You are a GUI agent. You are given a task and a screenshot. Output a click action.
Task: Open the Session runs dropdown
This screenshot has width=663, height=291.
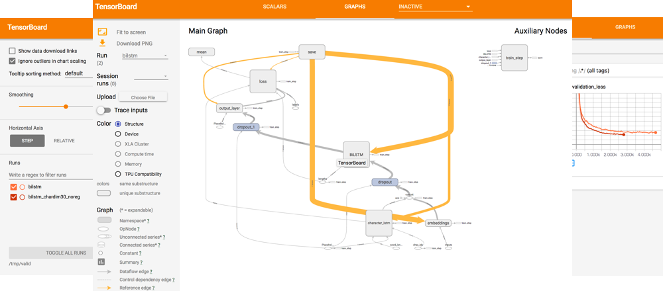tap(151, 76)
